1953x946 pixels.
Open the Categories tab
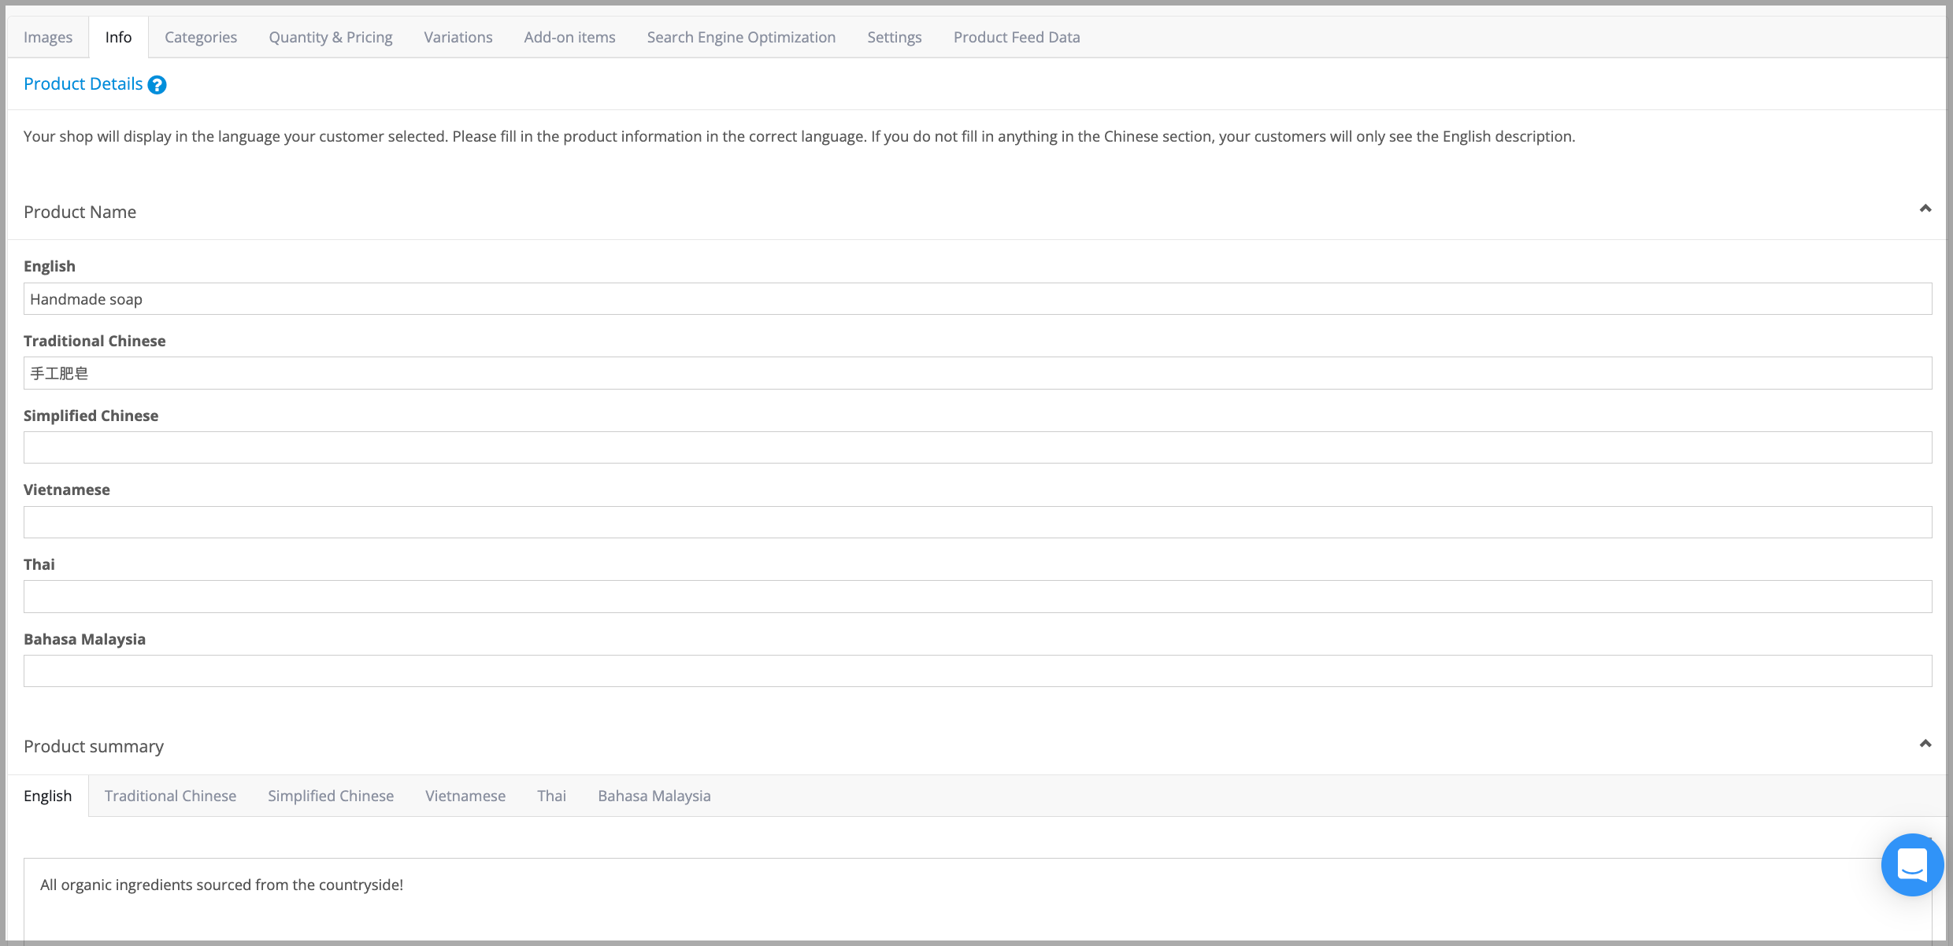(x=201, y=37)
